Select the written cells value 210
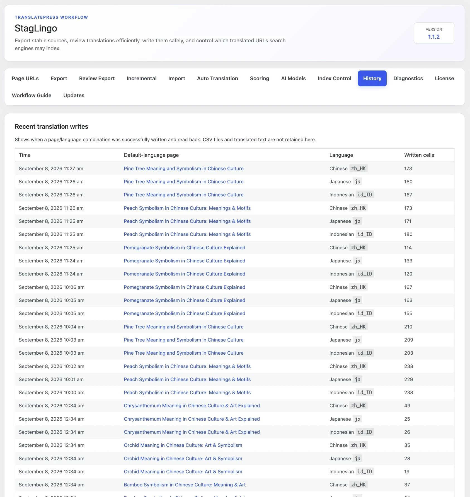470x497 pixels. [x=408, y=327]
